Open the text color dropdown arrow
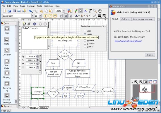Screen dimensions: 161x113 (79, 16)
